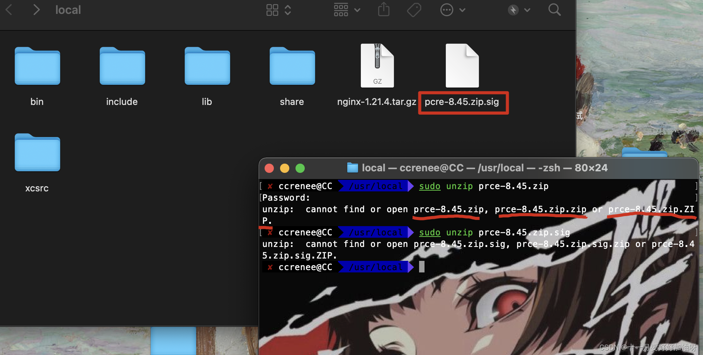Image resolution: width=703 pixels, height=355 pixels.
Task: Go forward in Finder navigation
Action: [36, 10]
